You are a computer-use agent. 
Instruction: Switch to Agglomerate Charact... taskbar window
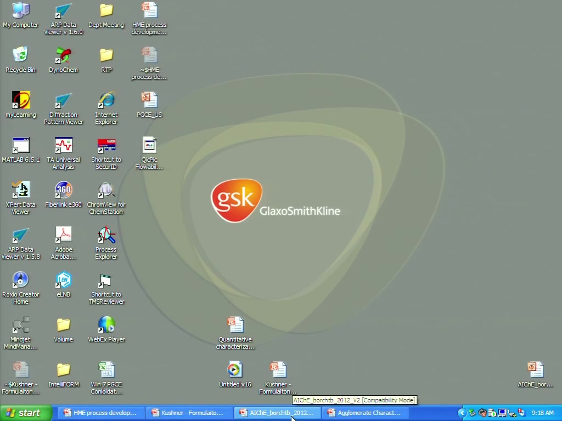click(364, 413)
